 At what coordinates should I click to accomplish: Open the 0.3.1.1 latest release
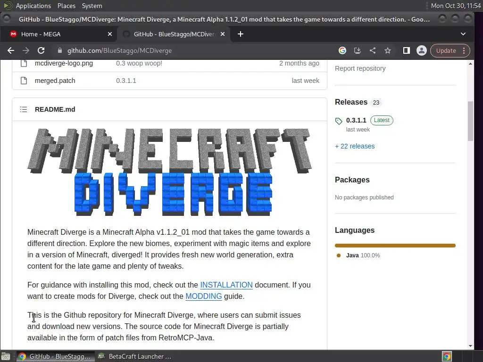tap(356, 120)
